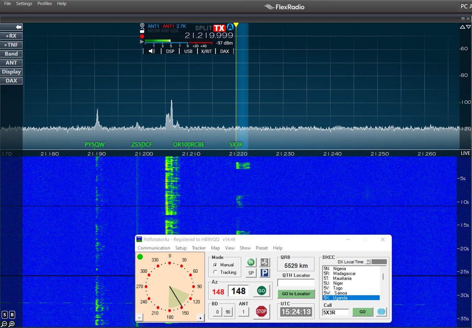Zoom in the panadapter bandwidth
The width and height of the screenshot is (472, 328).
pos(12,324)
